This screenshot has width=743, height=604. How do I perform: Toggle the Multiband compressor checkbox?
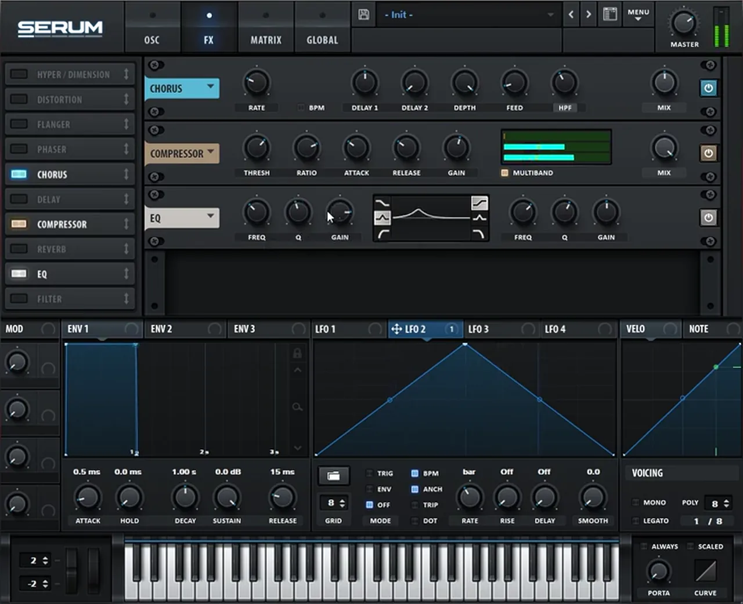click(x=504, y=173)
